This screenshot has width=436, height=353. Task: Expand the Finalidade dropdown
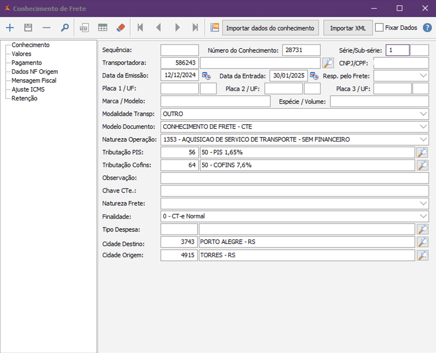[x=423, y=216]
